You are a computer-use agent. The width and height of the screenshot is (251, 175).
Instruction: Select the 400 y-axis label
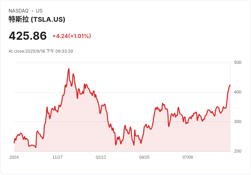[238, 92]
